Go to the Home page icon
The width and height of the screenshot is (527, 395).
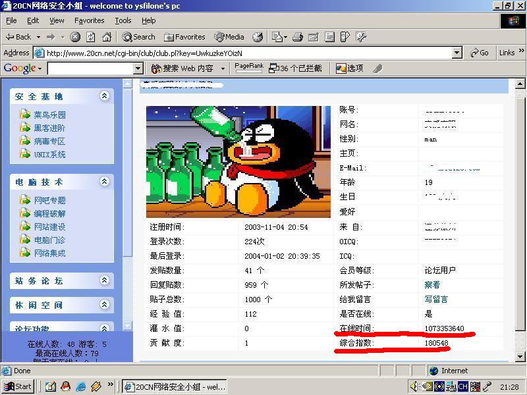pyautogui.click(x=107, y=37)
